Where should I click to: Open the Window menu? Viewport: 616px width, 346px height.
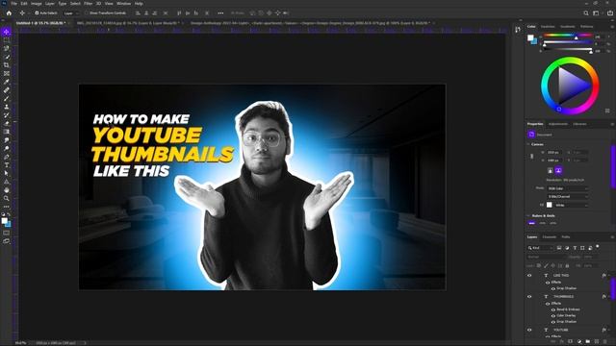click(123, 4)
